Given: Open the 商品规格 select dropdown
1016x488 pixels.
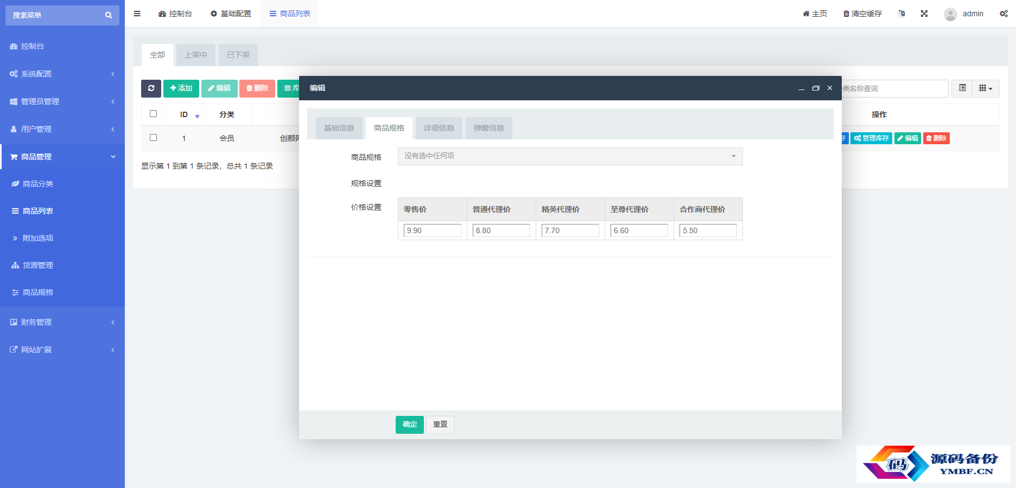Looking at the screenshot, I should point(570,156).
